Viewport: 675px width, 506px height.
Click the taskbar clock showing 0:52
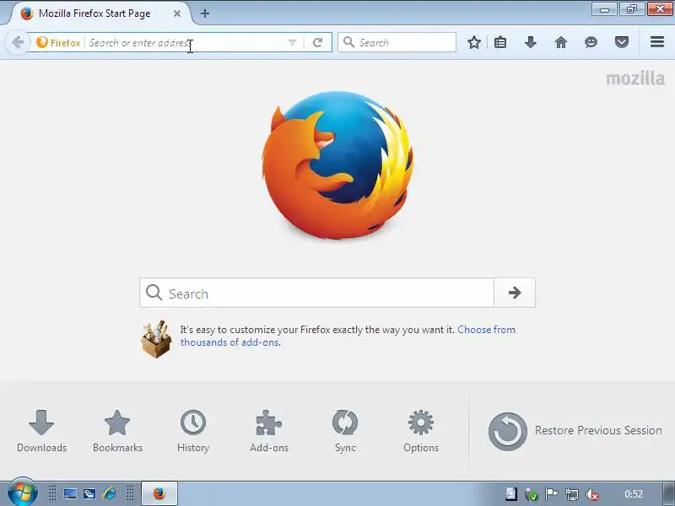(x=634, y=494)
